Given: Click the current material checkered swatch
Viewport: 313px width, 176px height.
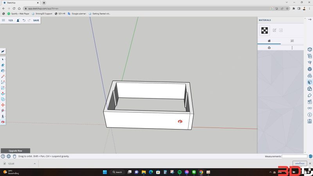Looking at the screenshot, I should [x=264, y=30].
